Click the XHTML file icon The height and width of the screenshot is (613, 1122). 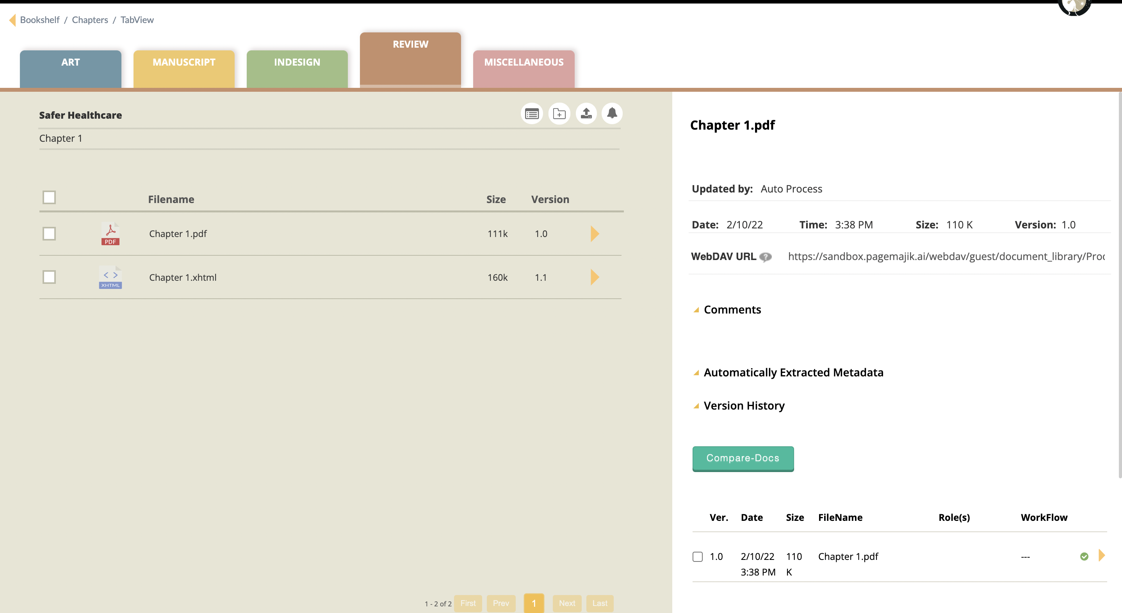[110, 278]
